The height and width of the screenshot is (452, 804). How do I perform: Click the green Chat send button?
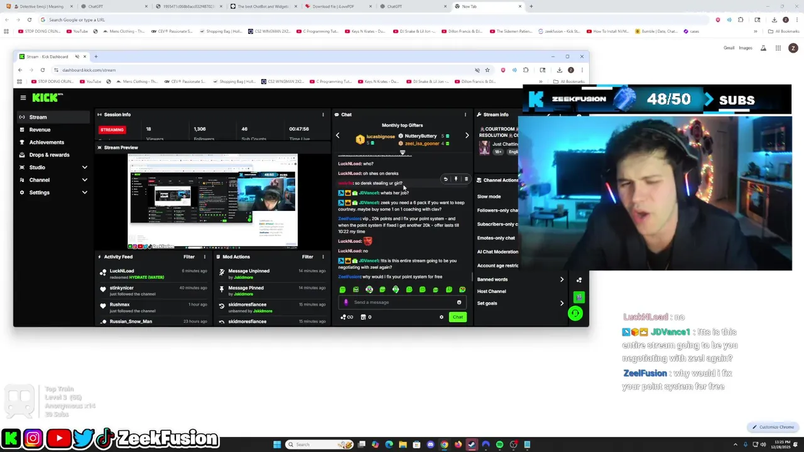(457, 317)
